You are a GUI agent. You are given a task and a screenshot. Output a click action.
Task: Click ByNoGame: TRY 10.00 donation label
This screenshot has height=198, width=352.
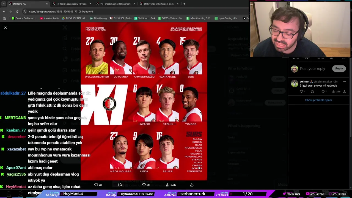click(137, 194)
